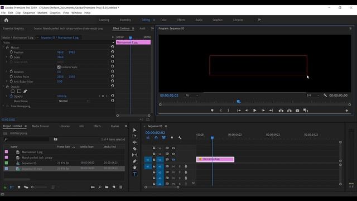Show hidden Project panel tabs chevron
The width and height of the screenshot is (357, 201).
[126, 126]
